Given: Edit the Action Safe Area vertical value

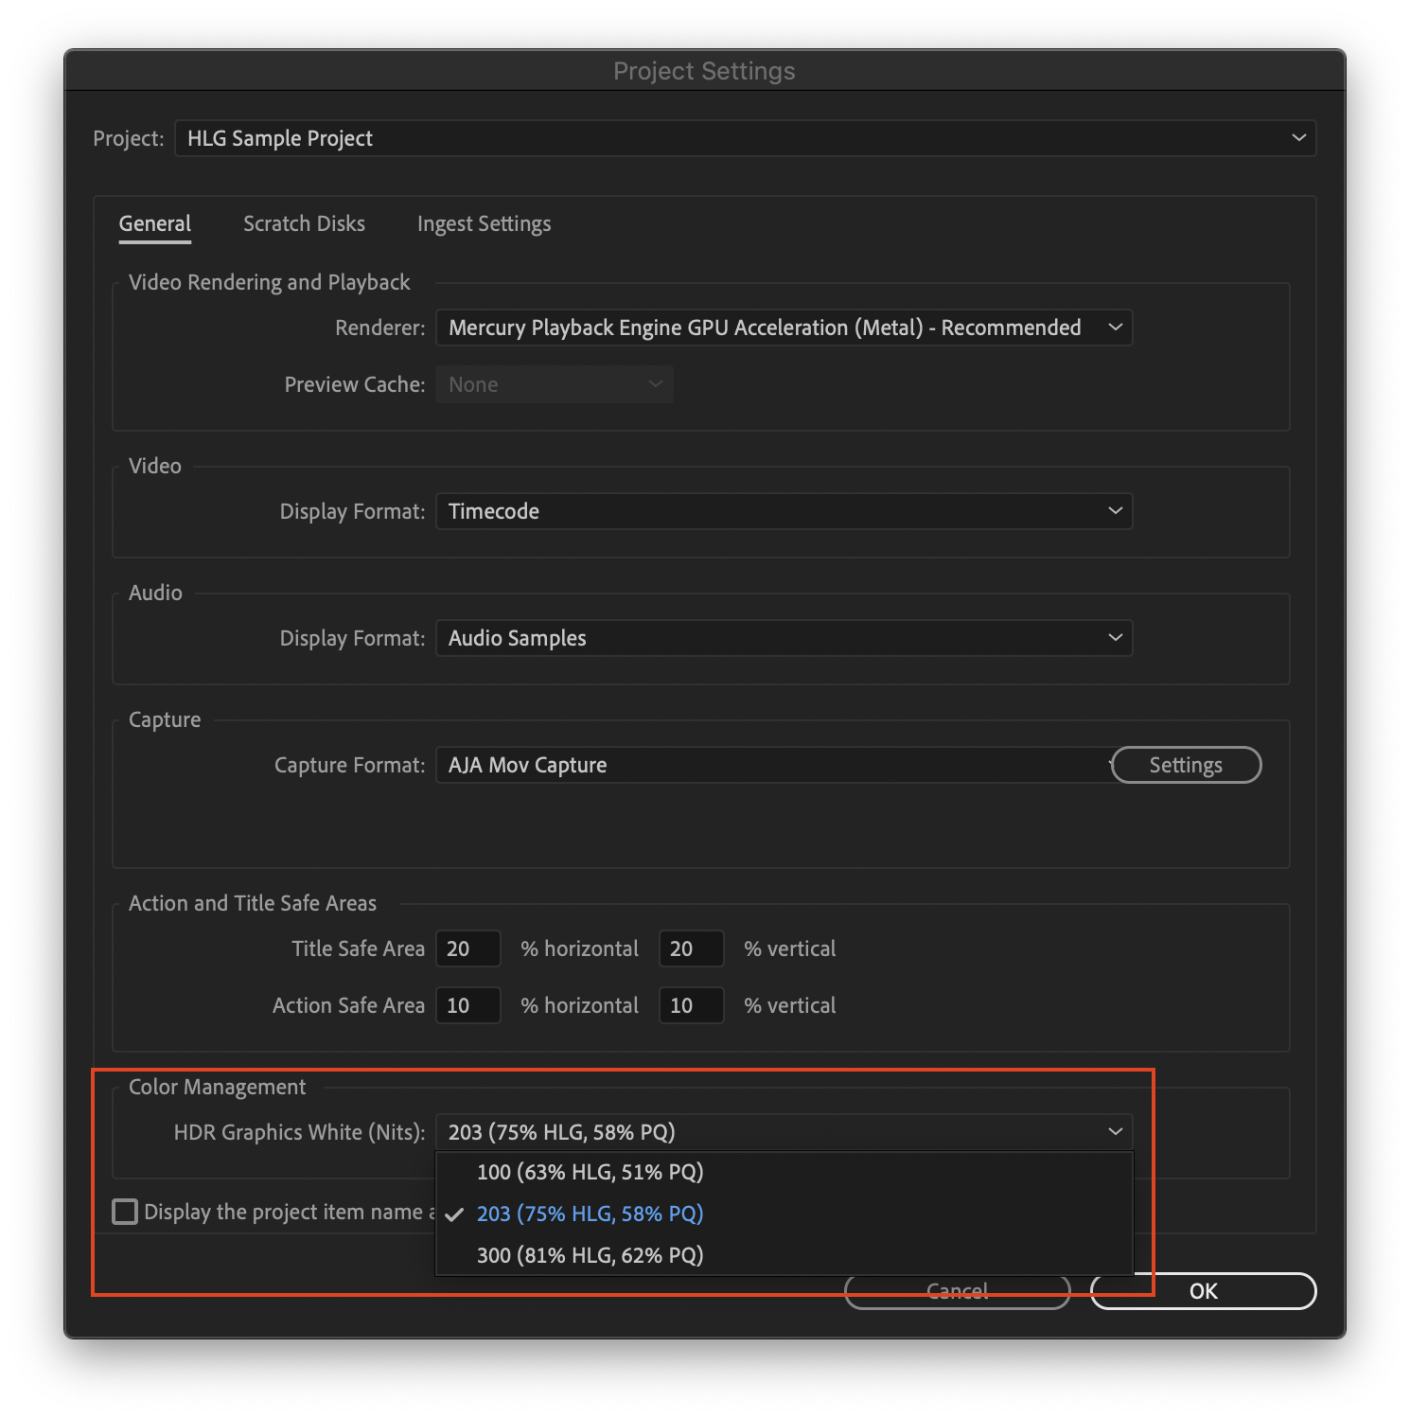Looking at the screenshot, I should (691, 1005).
